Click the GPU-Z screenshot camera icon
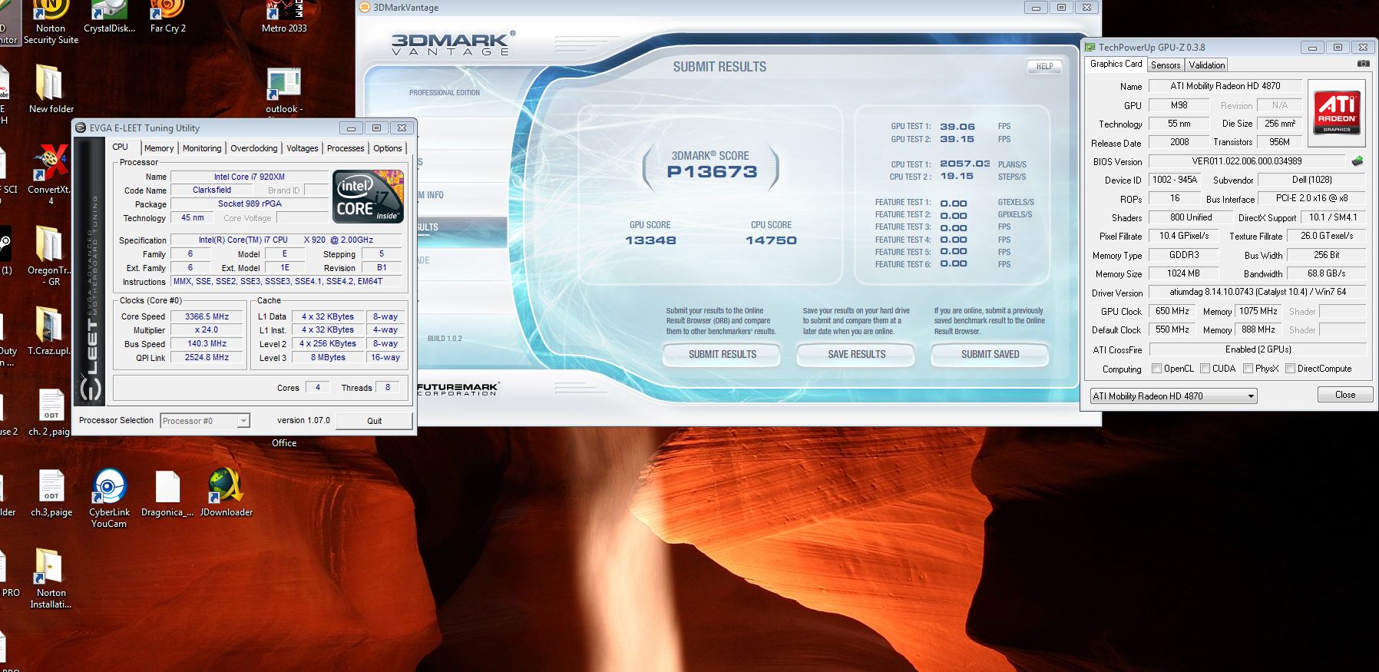This screenshot has height=672, width=1379. [x=1363, y=64]
